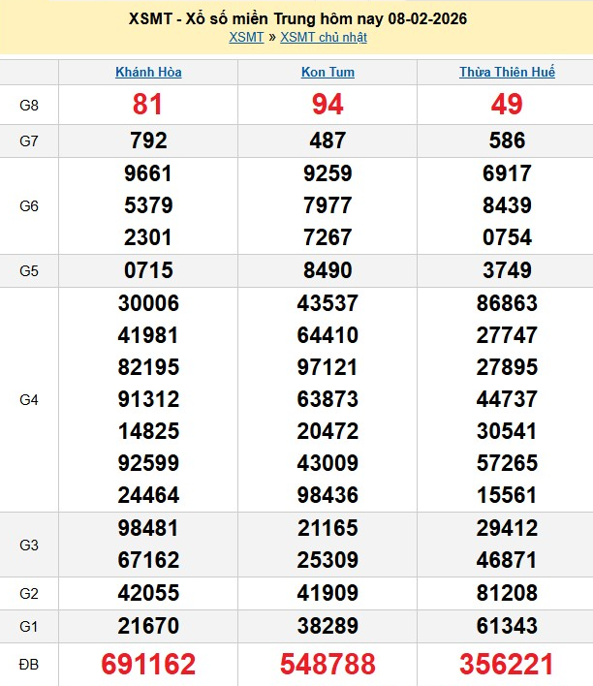Open Kon Tum province results link
593x686 pixels.
pos(328,73)
